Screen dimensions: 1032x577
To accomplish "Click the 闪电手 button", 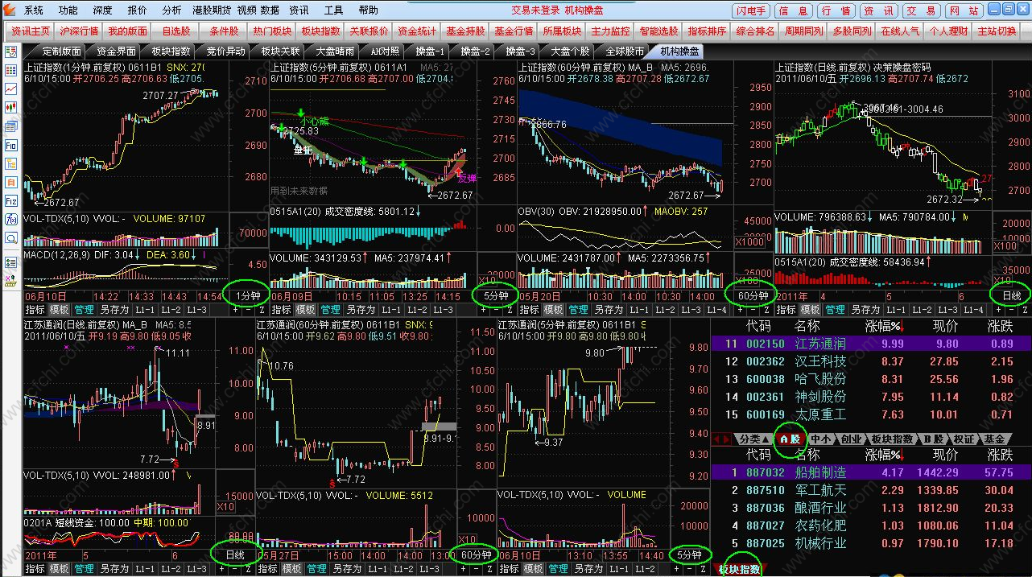I will [751, 10].
